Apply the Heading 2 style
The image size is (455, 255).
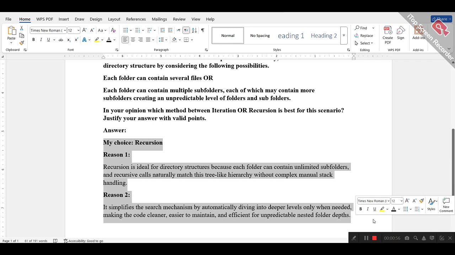[x=324, y=35]
